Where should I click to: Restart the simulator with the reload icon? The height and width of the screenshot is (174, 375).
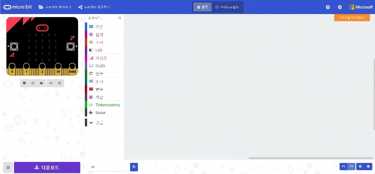click(33, 83)
